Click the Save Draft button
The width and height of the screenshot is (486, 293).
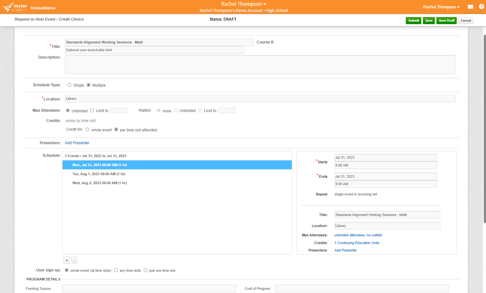(x=446, y=20)
